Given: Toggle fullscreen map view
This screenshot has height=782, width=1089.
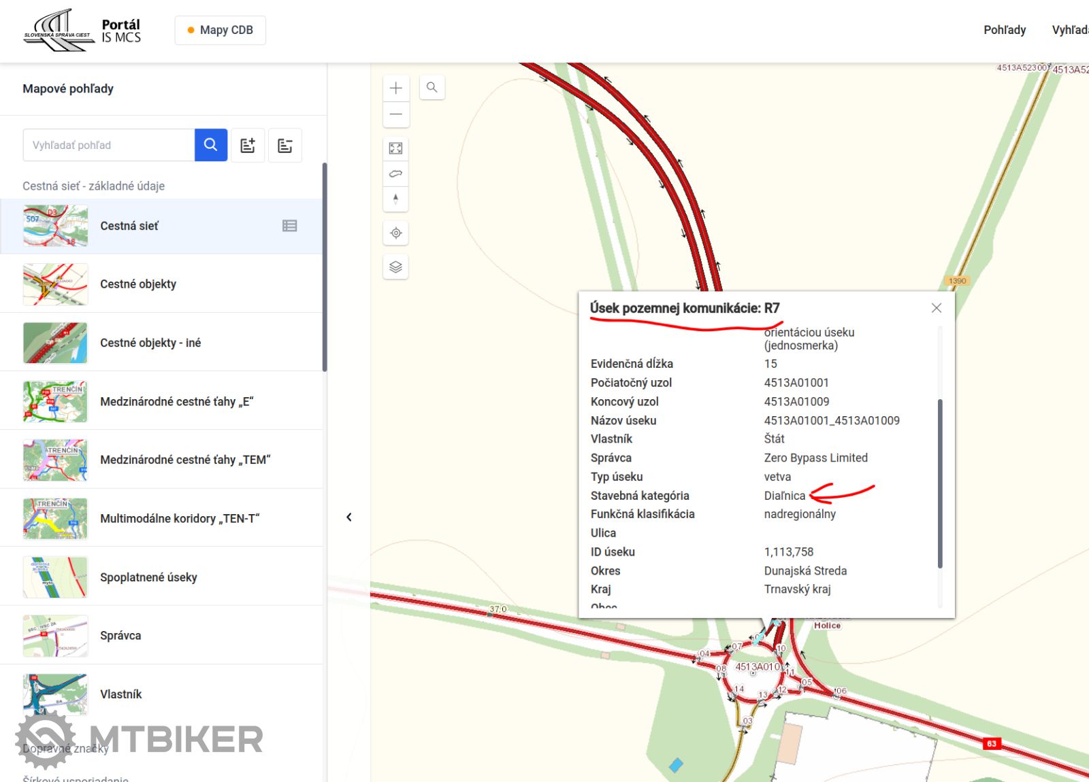Looking at the screenshot, I should [x=396, y=148].
